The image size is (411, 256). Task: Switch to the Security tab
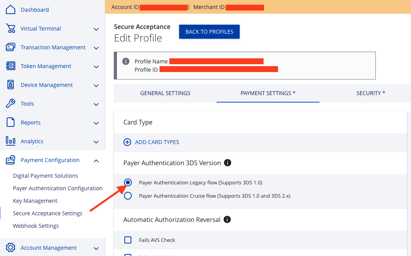pyautogui.click(x=371, y=93)
